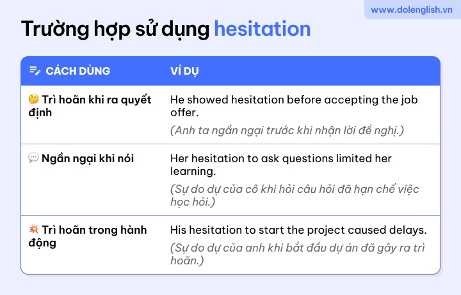Screen dimensions: 461x295
Task: Select the VÍ DỤ column header
Action: click(x=184, y=71)
